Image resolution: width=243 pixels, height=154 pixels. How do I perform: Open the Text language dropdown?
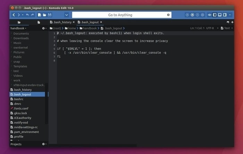pyautogui.click(x=227, y=28)
